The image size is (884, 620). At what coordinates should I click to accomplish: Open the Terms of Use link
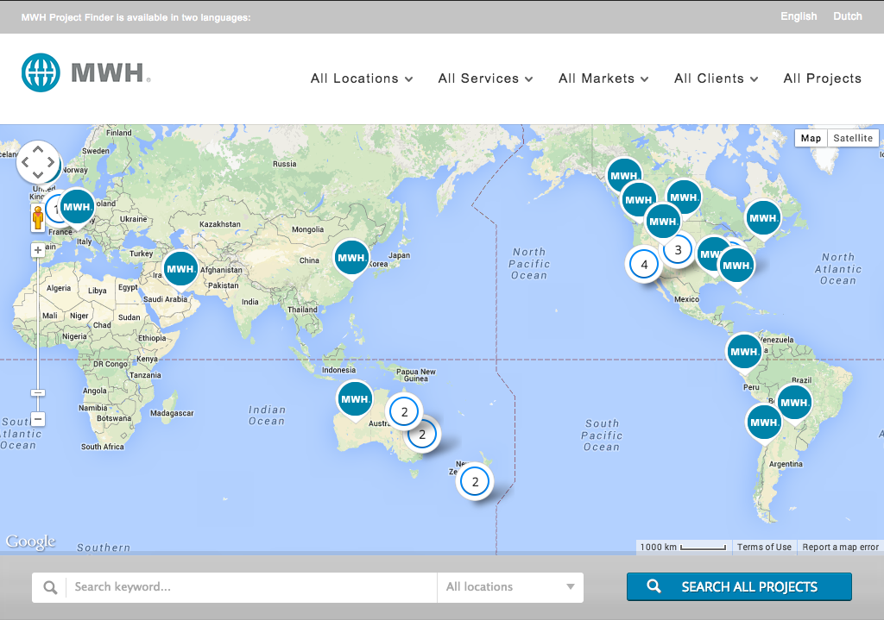tap(764, 547)
